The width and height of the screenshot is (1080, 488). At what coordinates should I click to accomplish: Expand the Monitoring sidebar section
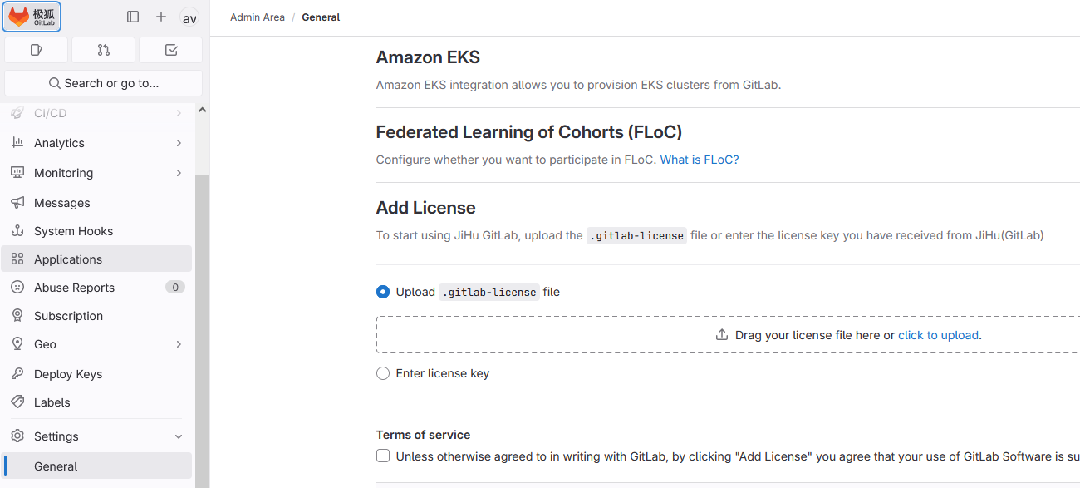[62, 172]
